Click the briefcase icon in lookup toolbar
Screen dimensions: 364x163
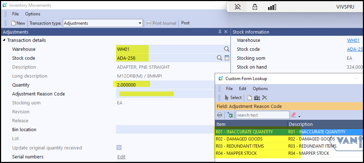(257, 98)
